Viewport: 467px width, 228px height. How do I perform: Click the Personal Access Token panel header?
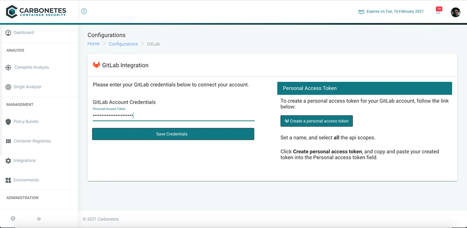(365, 88)
